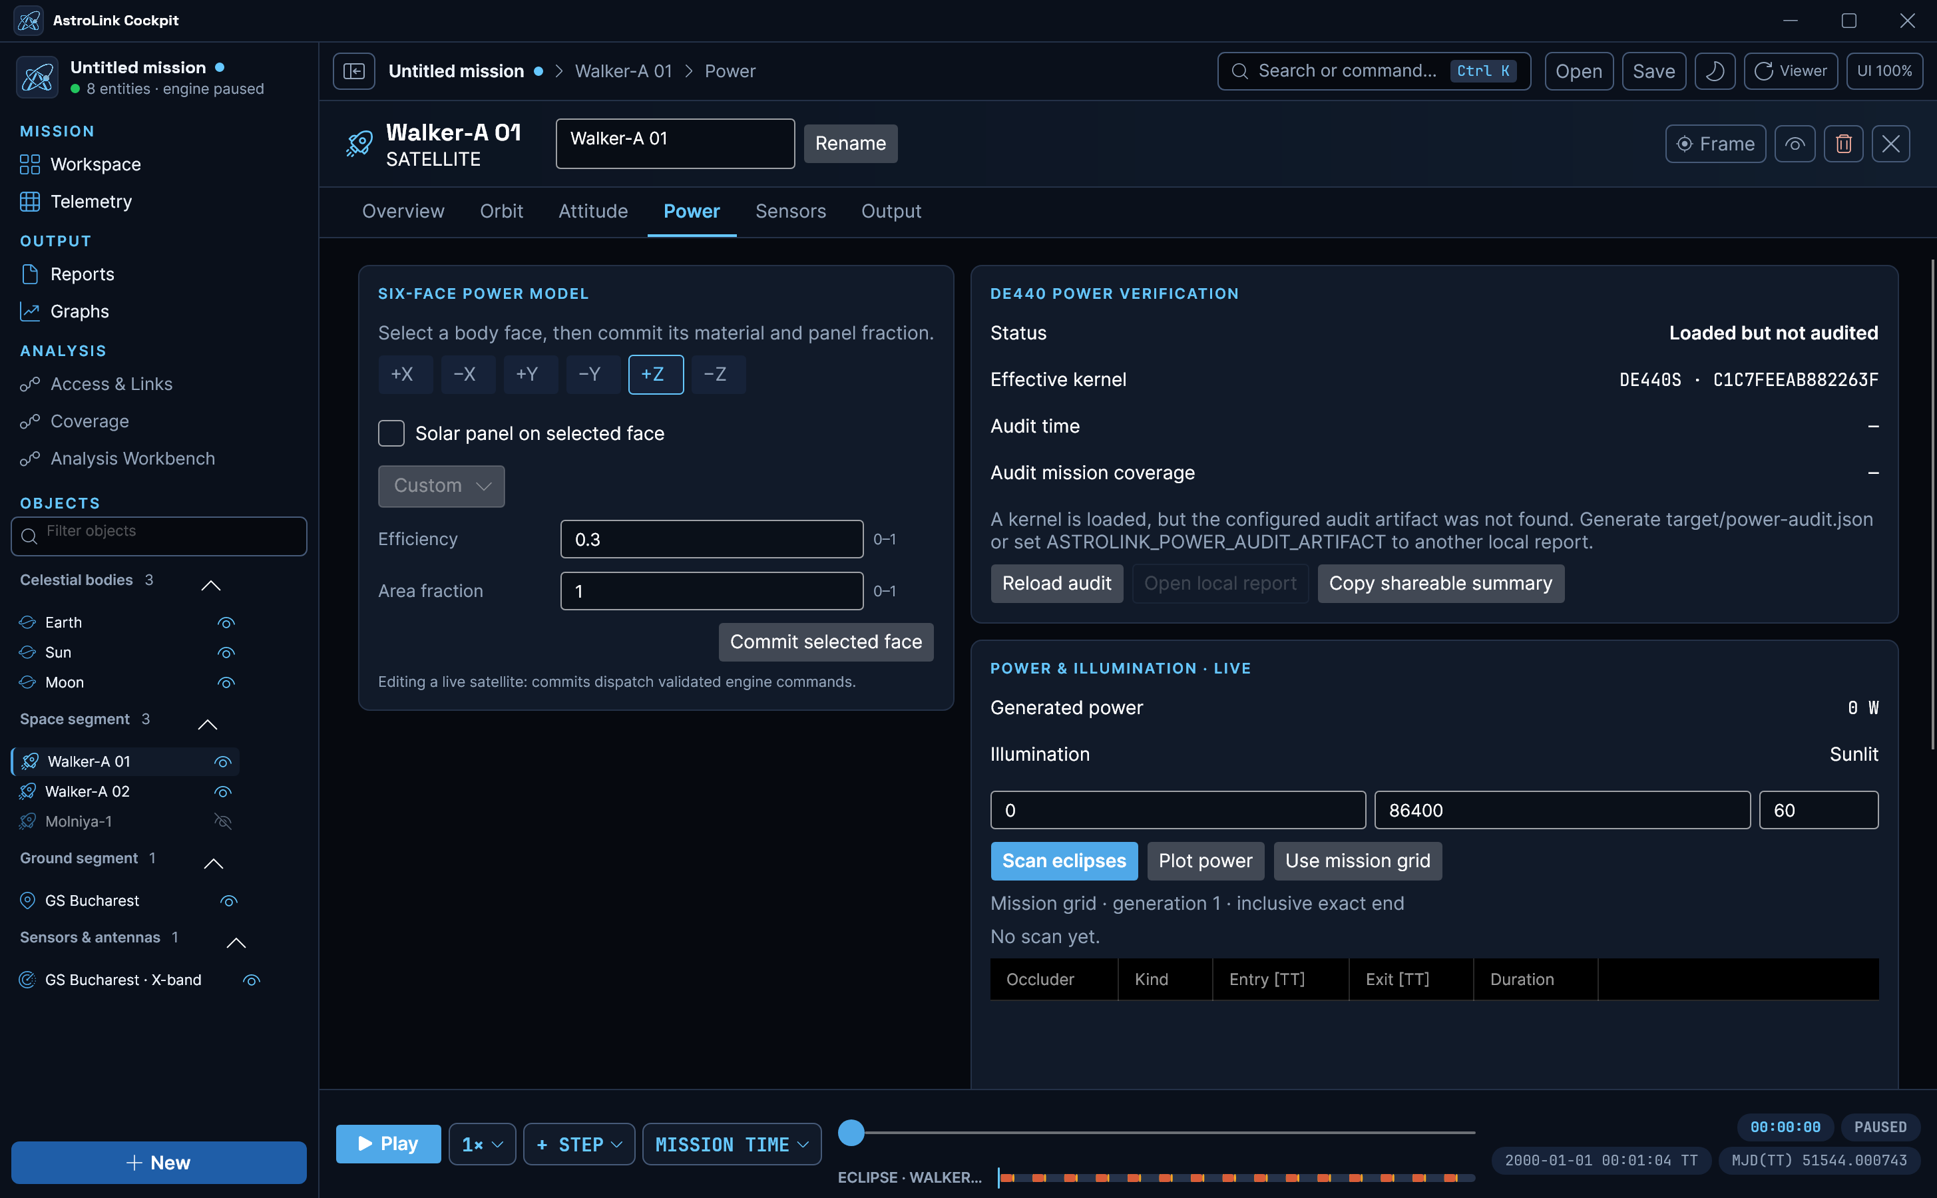Viewport: 1937px width, 1198px height.
Task: Click Commit selected face button
Action: tap(825, 642)
